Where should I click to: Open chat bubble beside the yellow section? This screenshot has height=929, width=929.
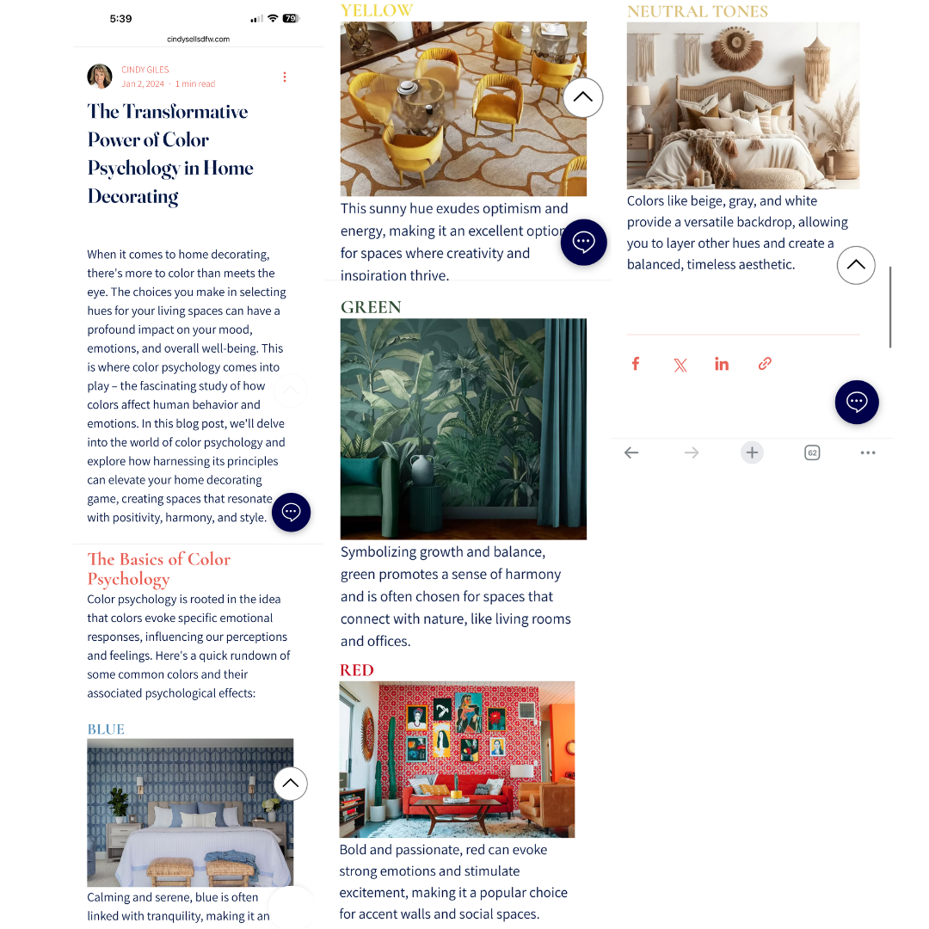click(x=583, y=242)
